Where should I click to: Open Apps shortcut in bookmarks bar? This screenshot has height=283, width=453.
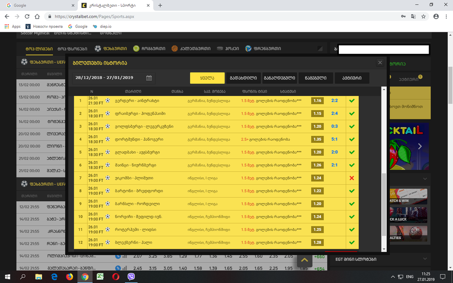point(12,26)
